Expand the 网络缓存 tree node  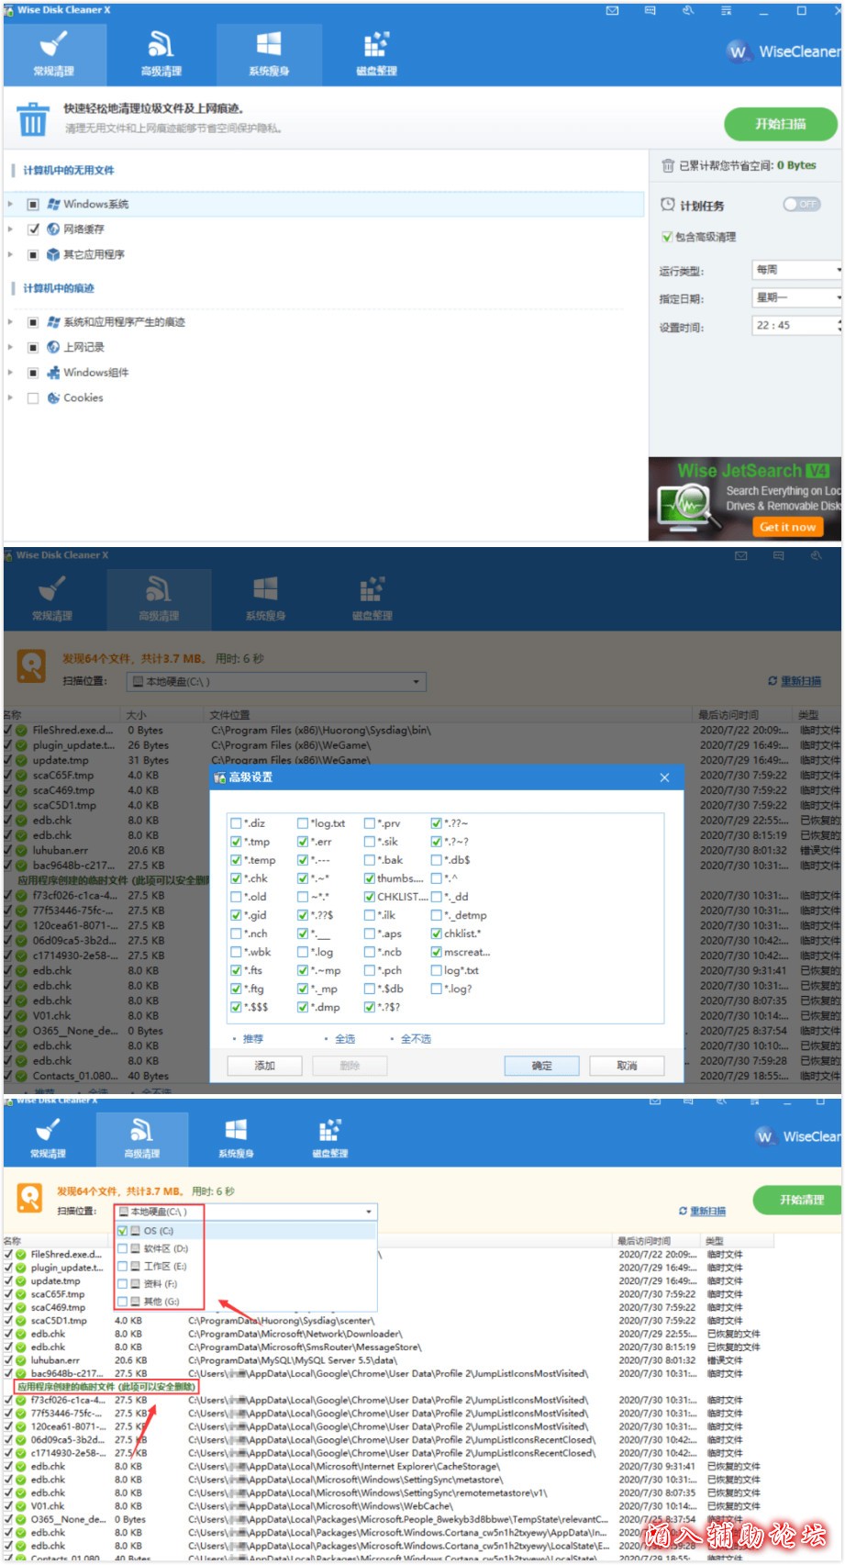tap(10, 229)
